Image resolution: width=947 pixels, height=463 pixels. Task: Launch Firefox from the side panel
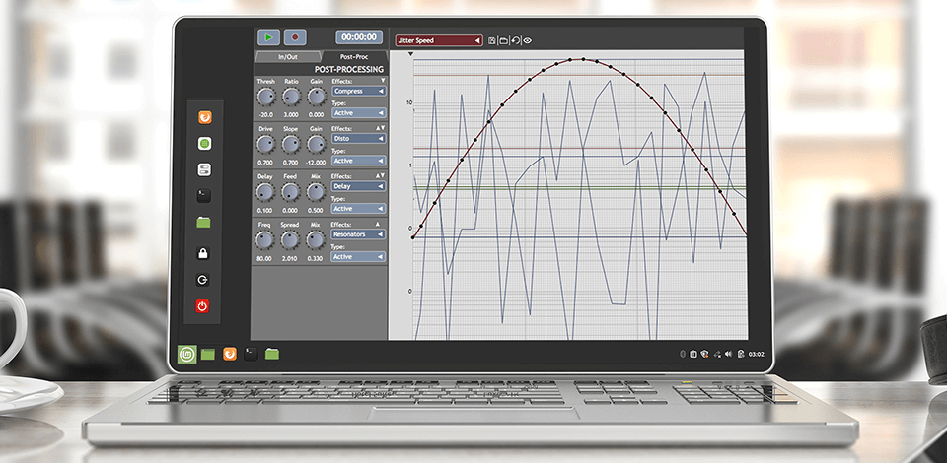pos(205,117)
